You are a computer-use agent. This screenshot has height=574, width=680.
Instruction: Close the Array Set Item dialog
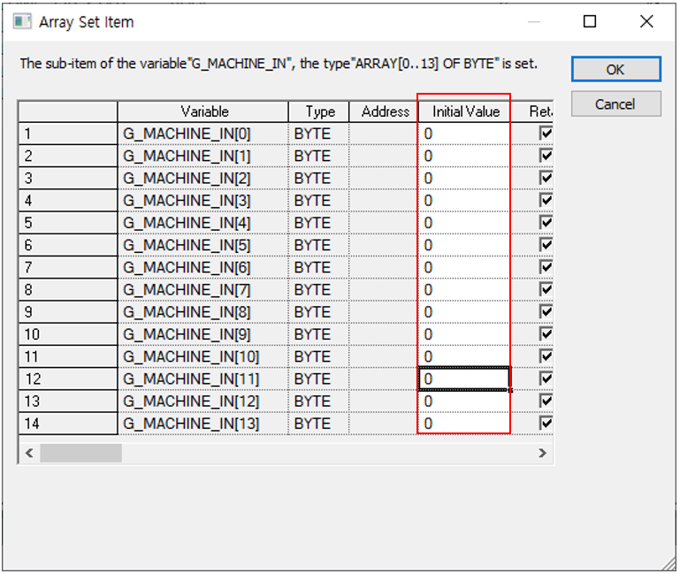click(646, 21)
